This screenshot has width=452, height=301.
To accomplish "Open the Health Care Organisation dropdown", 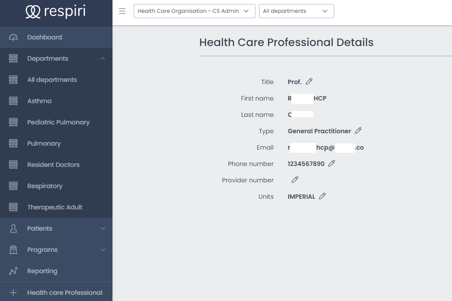I will coord(194,11).
